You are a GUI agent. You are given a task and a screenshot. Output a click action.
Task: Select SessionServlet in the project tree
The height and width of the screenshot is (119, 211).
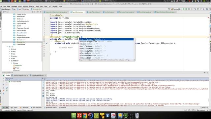(21, 35)
